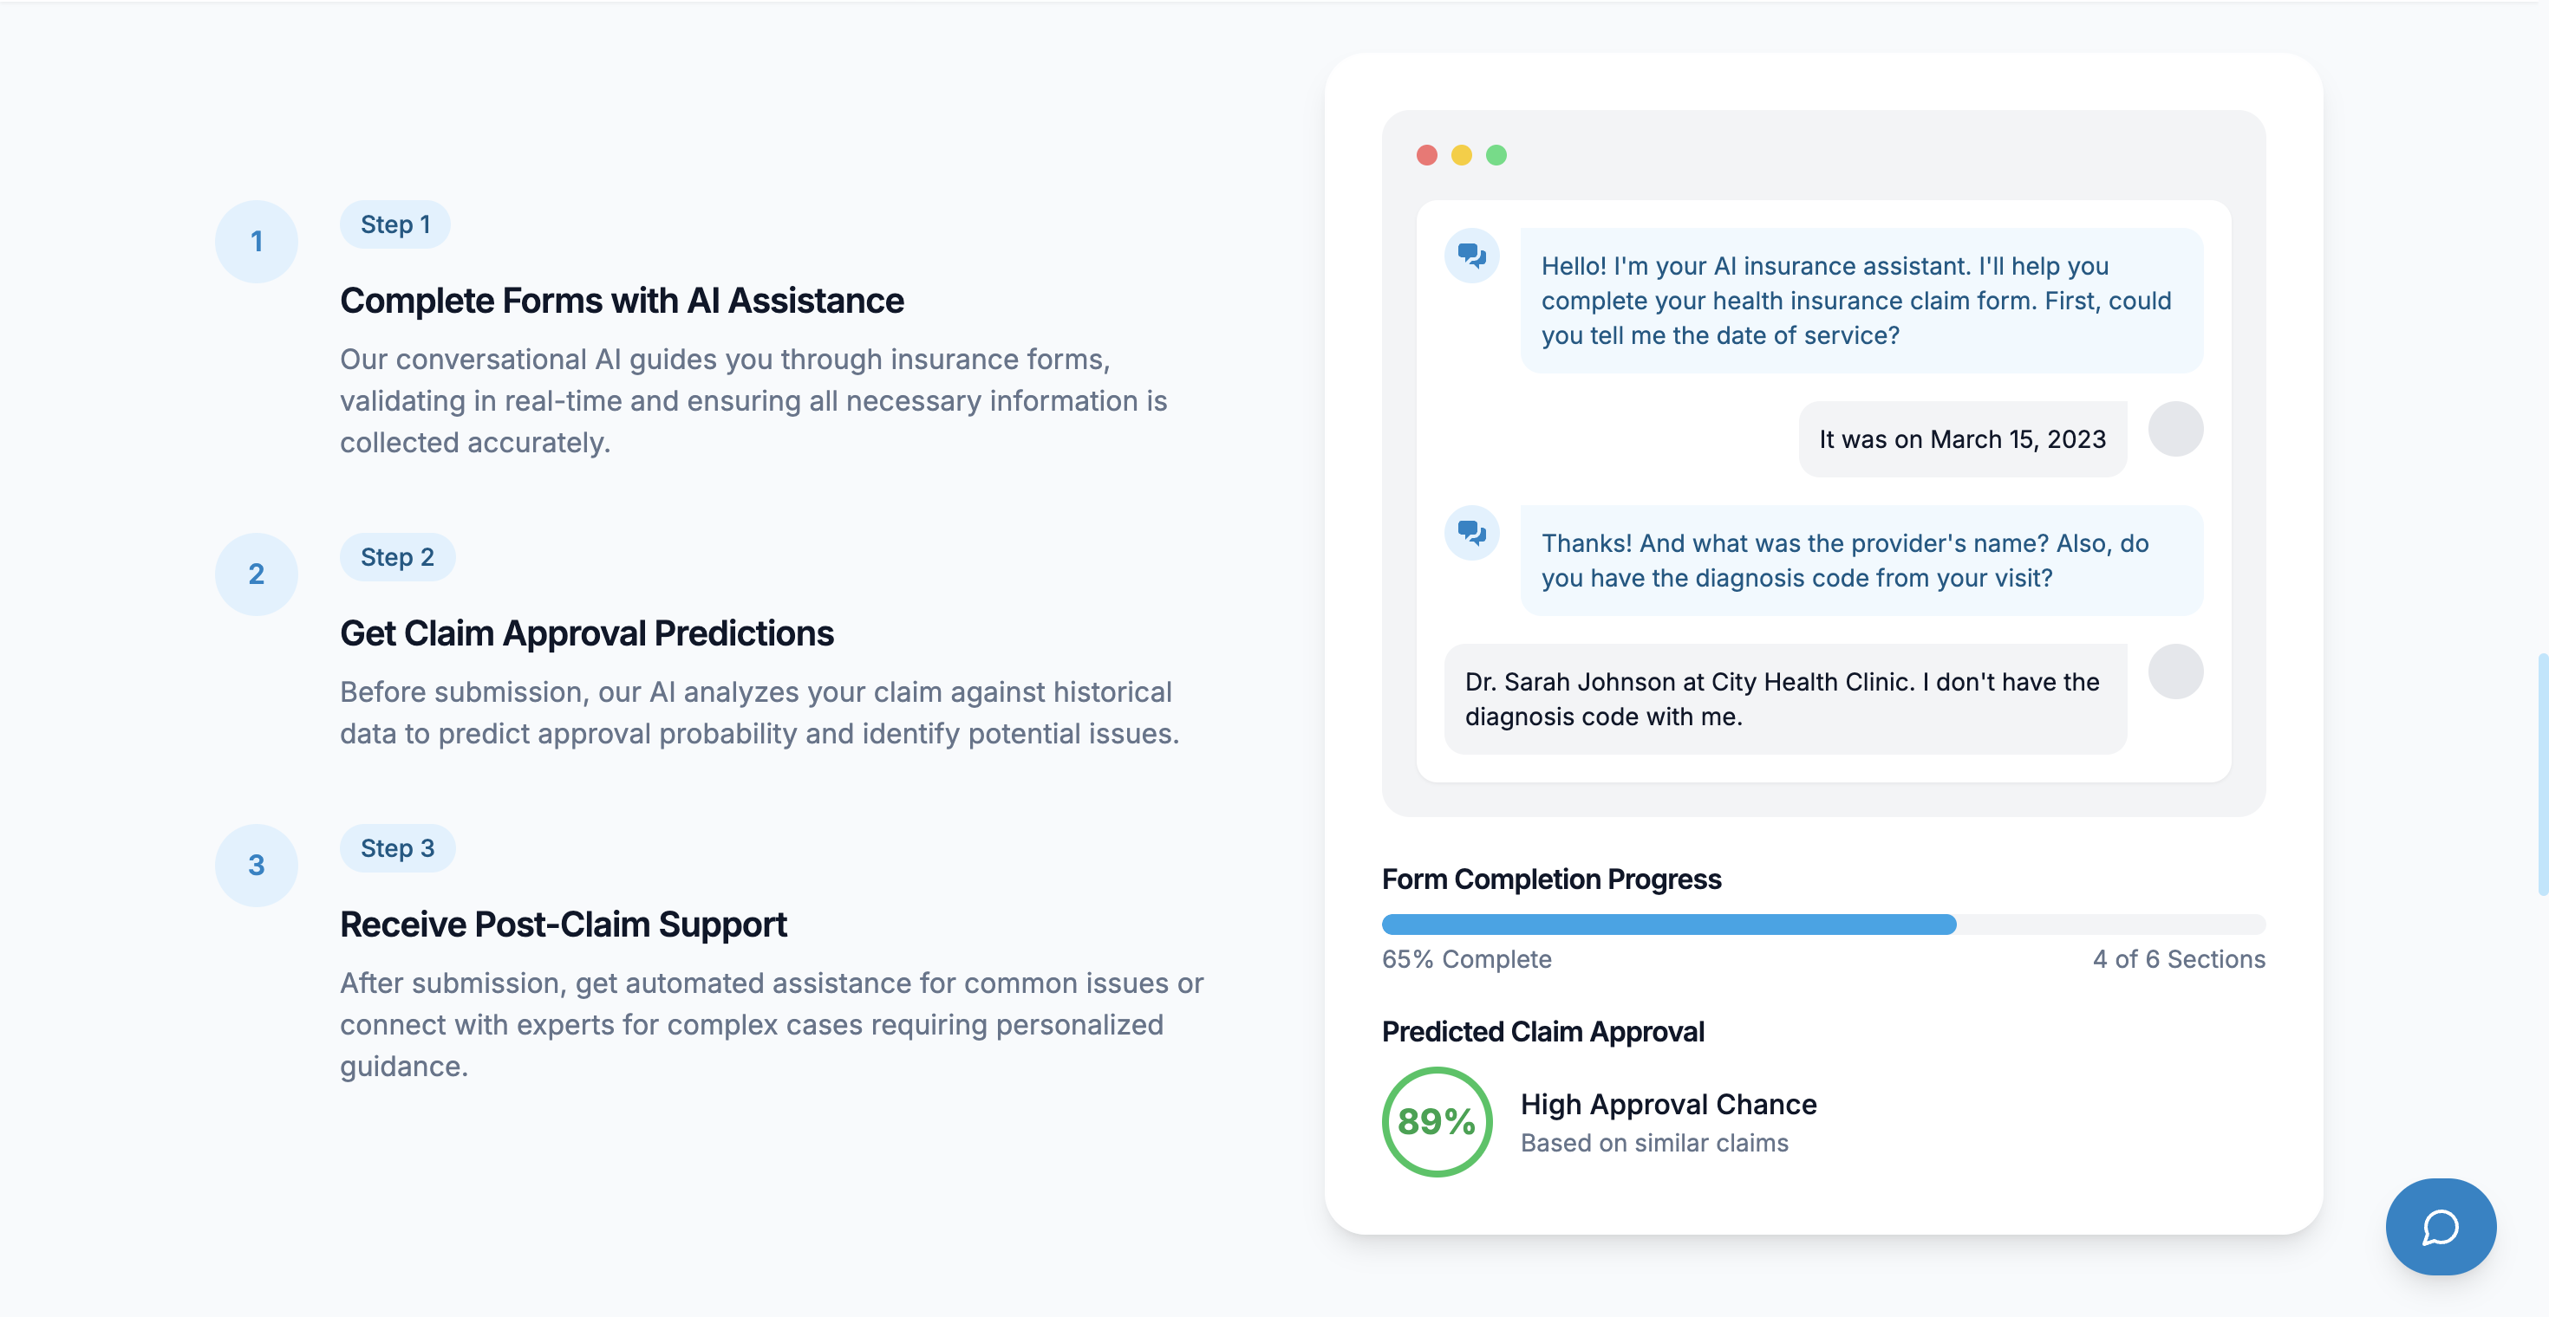Open the floating chat support button

[2440, 1226]
